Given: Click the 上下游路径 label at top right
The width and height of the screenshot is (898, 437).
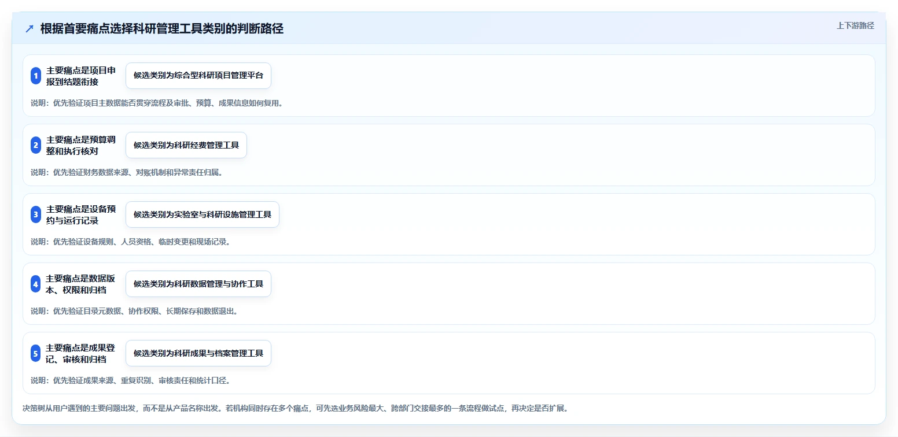Looking at the screenshot, I should [855, 25].
